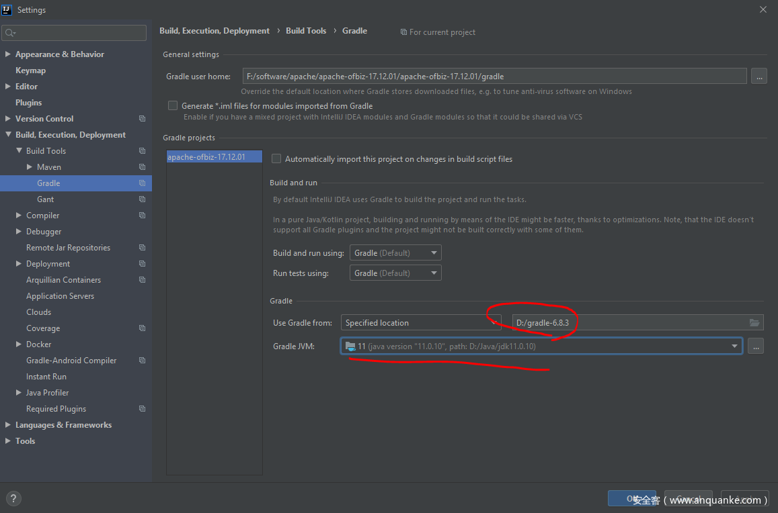The height and width of the screenshot is (513, 778).
Task: Click the icon before 'For current project'
Action: 403,32
